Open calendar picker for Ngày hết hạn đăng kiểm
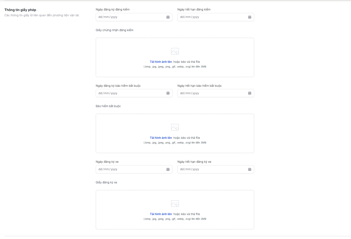The width and height of the screenshot is (351, 239). (x=249, y=17)
